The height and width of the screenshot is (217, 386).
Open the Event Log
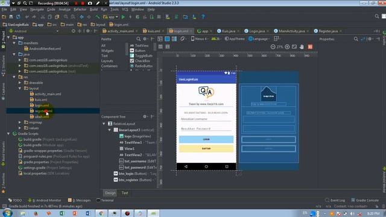click(x=335, y=200)
